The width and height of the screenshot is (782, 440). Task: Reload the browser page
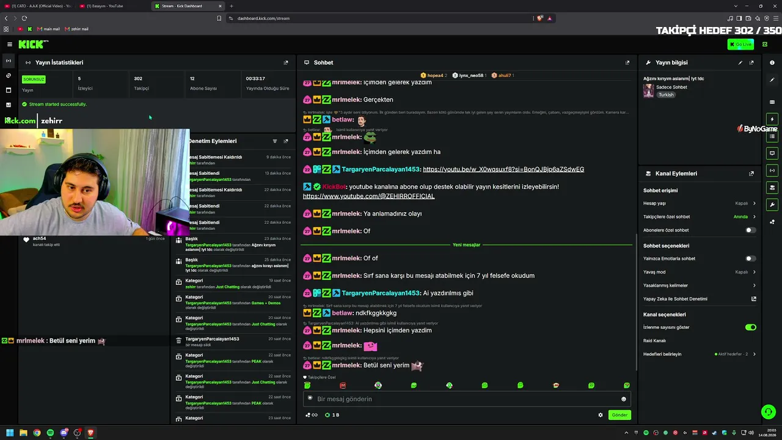24,18
